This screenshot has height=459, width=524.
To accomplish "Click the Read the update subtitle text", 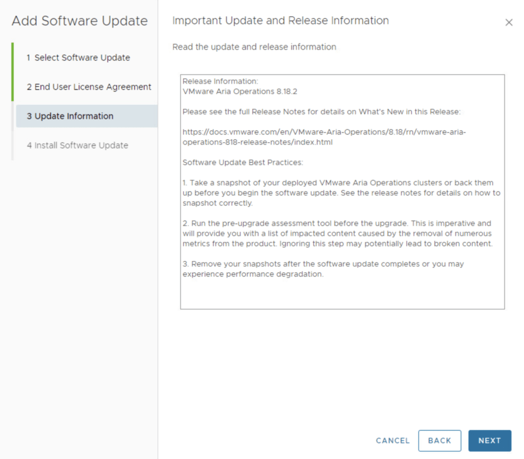I will tap(254, 47).
